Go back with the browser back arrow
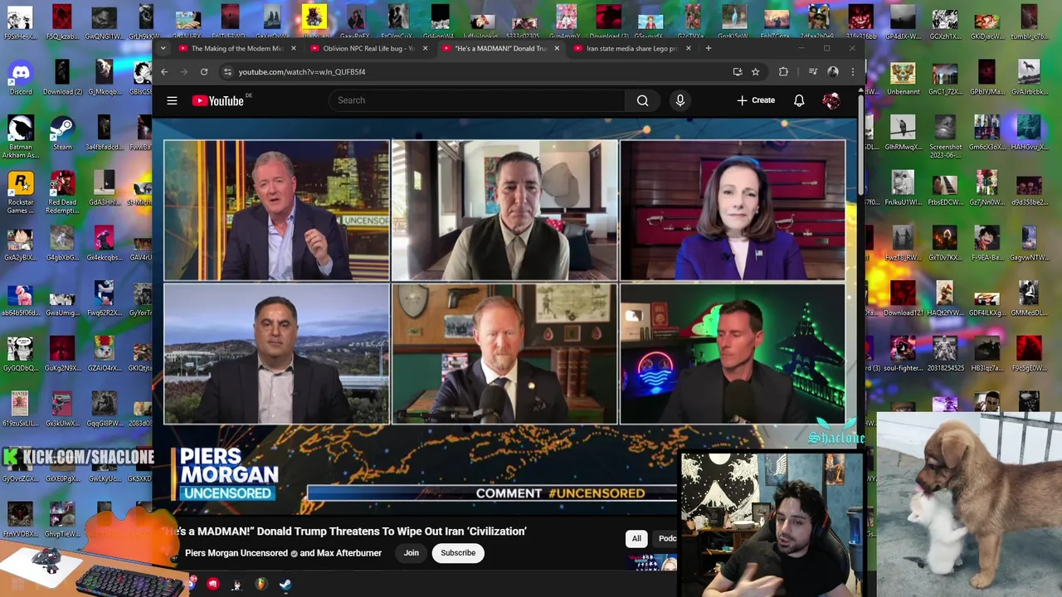The image size is (1062, 597). (164, 72)
